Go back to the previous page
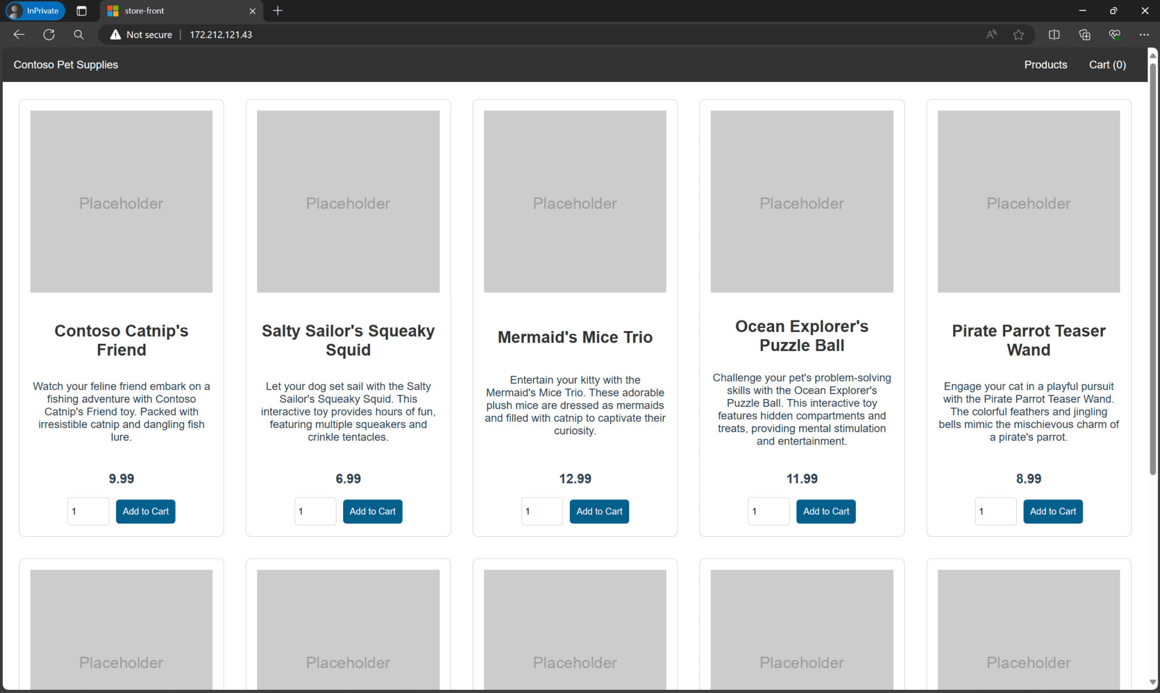Image resolution: width=1160 pixels, height=693 pixels. point(19,35)
